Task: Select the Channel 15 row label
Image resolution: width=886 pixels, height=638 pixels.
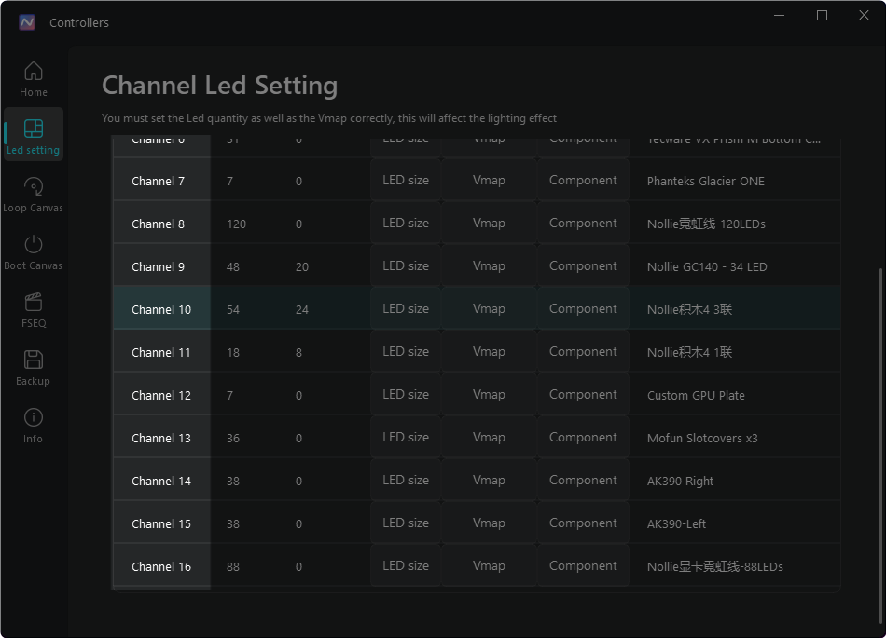Action: coord(161,523)
